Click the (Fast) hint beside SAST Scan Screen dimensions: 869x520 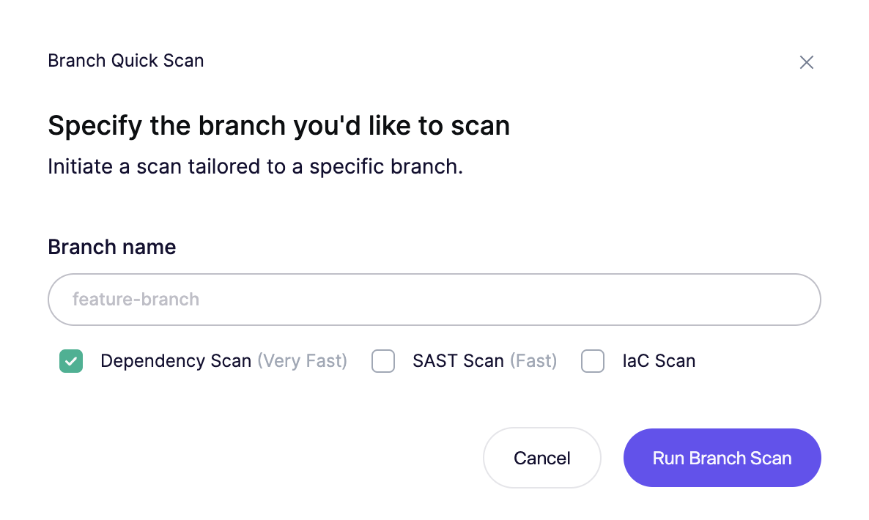tap(533, 361)
